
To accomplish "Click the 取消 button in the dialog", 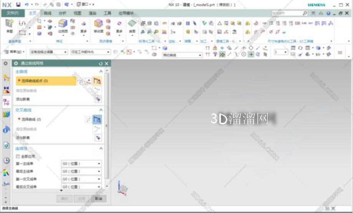I will (x=98, y=198).
